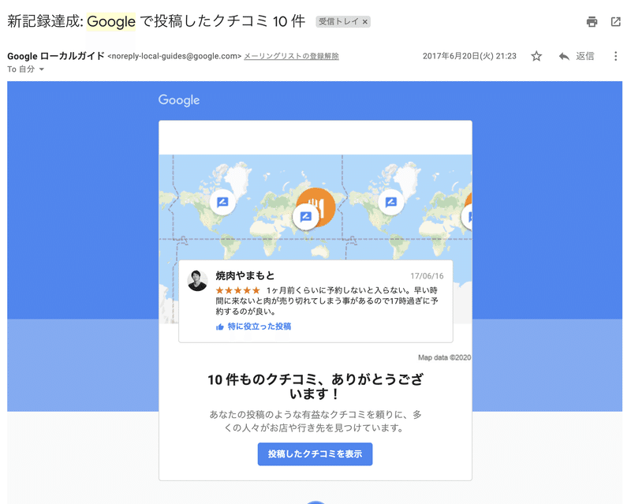This screenshot has height=504, width=631.
Task: Click the 受信トレイ label tag
Action: pyautogui.click(x=338, y=22)
